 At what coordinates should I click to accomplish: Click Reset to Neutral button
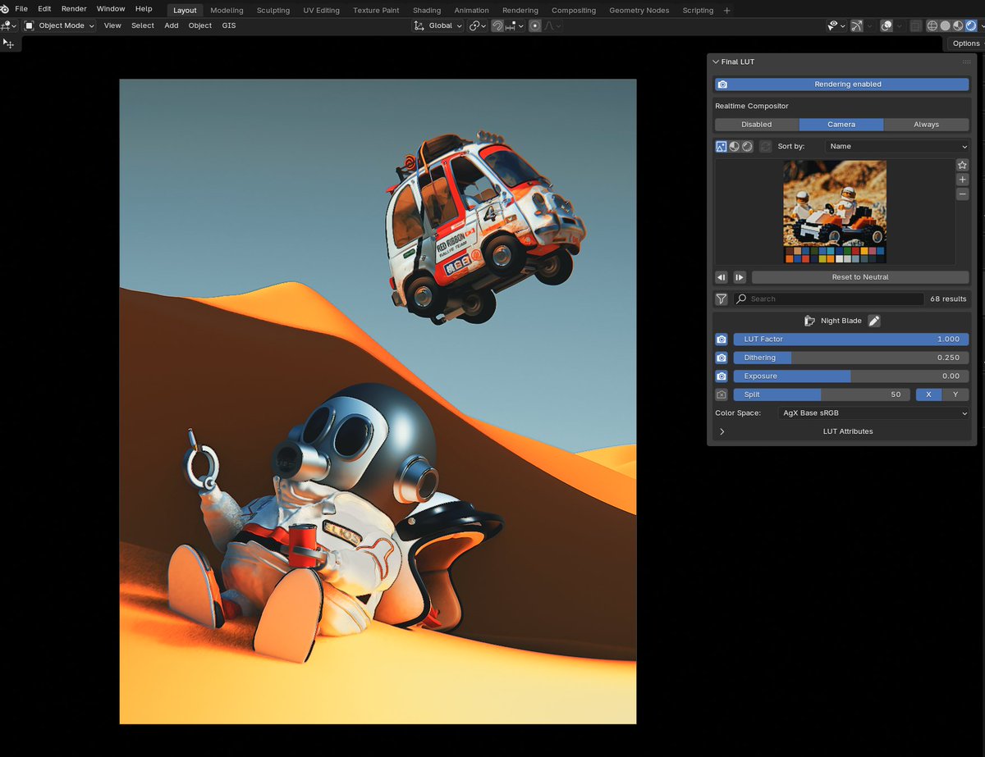pyautogui.click(x=860, y=277)
